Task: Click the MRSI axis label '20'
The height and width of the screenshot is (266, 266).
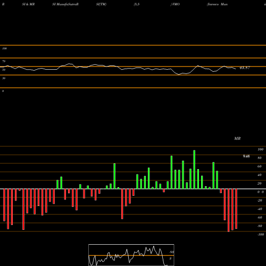Action: pos(260,184)
